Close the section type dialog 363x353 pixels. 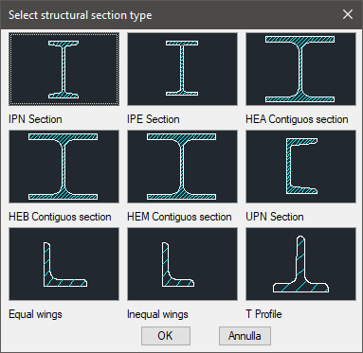[348, 14]
